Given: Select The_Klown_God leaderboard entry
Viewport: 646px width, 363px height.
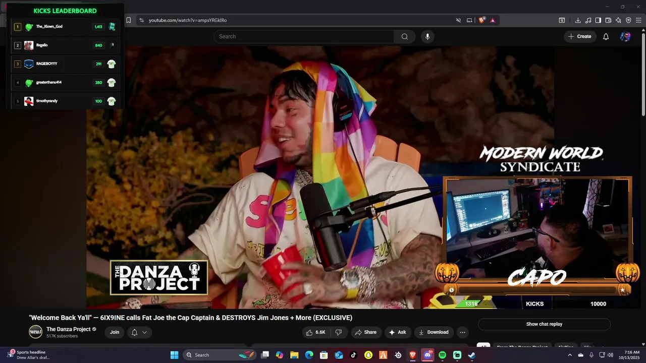Looking at the screenshot, I should point(65,27).
